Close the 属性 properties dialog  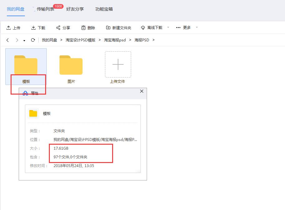pos(142,91)
